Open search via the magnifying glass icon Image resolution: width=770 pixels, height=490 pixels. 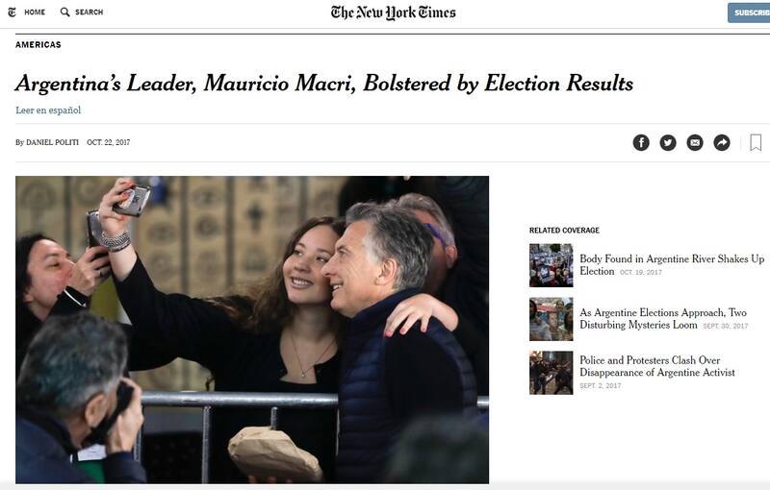[x=65, y=12]
